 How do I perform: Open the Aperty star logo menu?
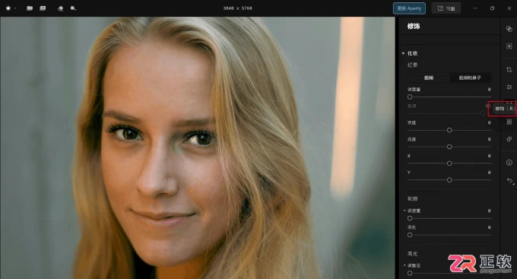pos(8,8)
